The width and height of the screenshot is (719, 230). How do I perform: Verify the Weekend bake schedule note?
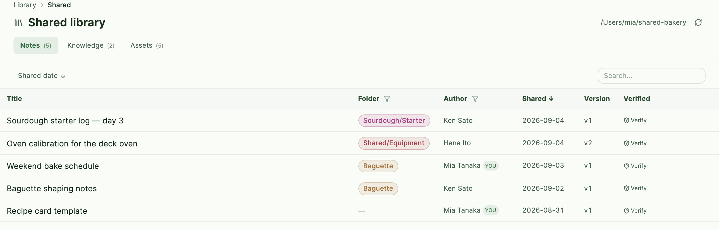635,166
